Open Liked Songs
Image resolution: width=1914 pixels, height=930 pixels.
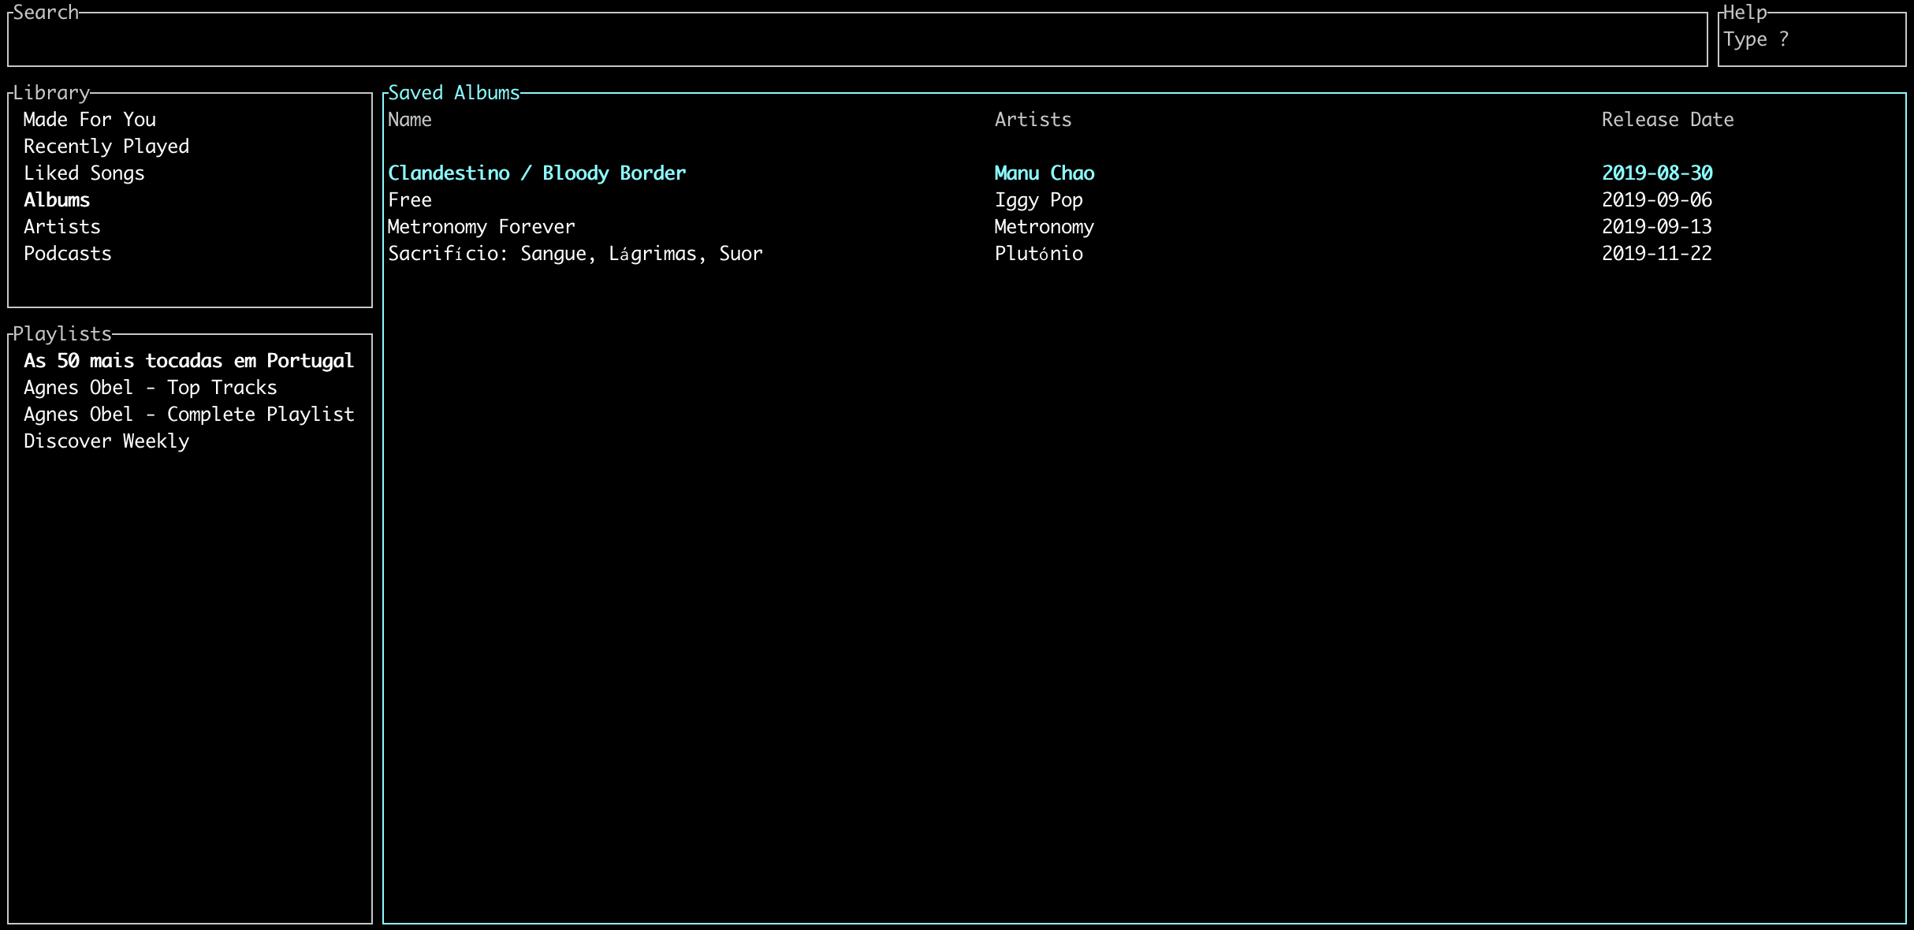point(84,173)
